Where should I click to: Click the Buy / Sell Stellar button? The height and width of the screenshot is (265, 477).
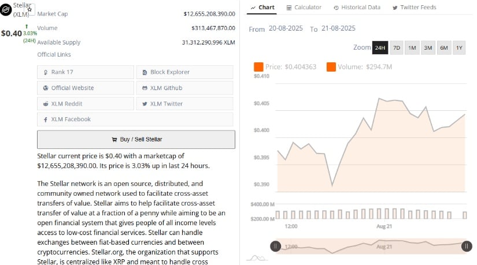136,140
